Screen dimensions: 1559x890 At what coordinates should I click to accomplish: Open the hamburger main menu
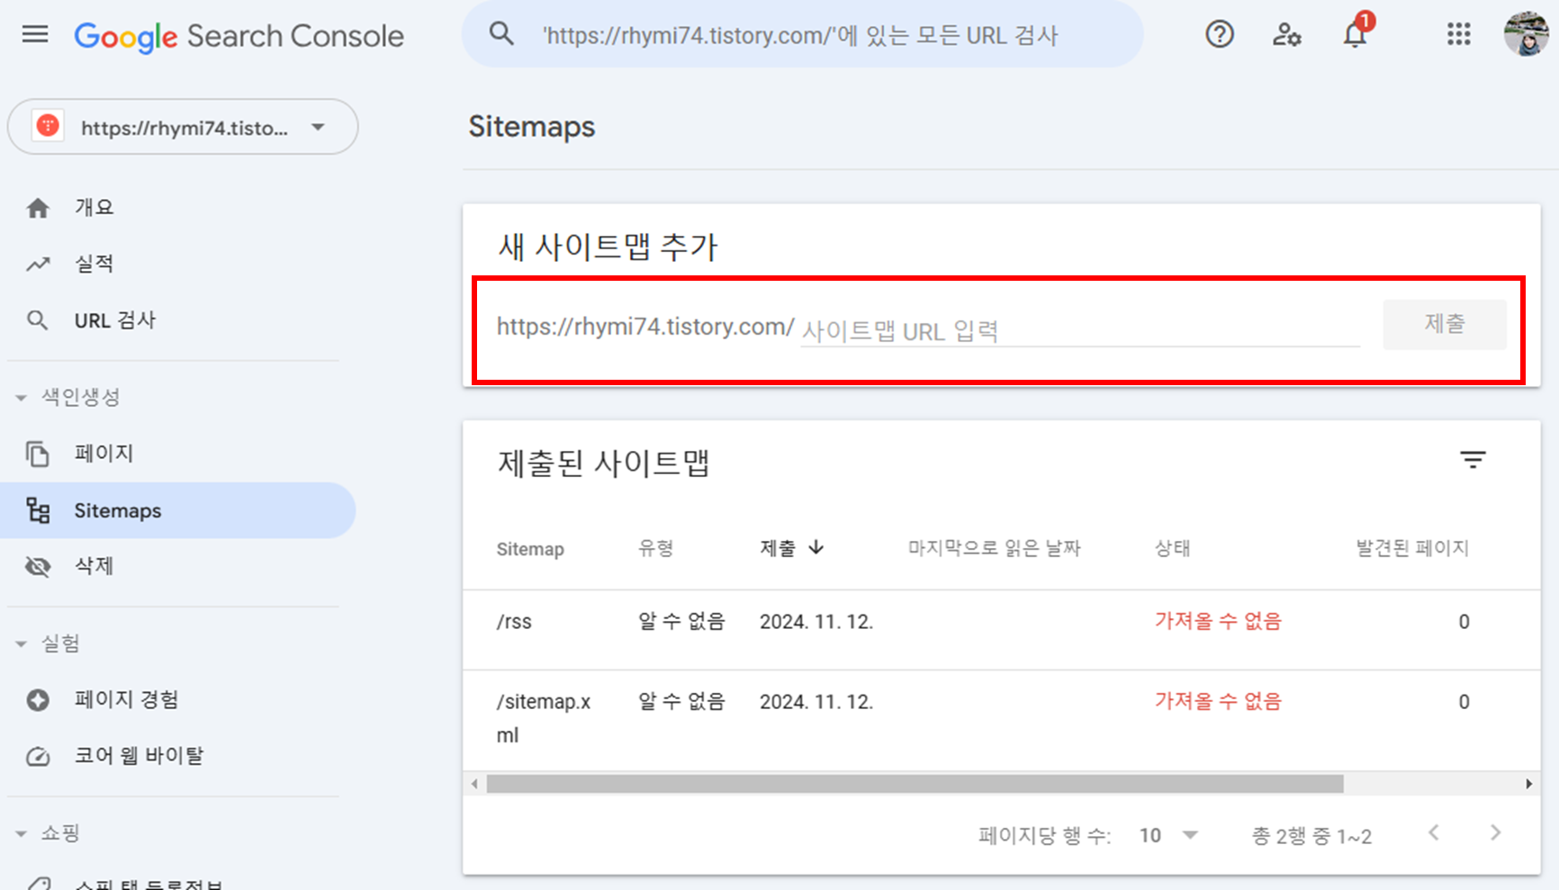coord(35,35)
